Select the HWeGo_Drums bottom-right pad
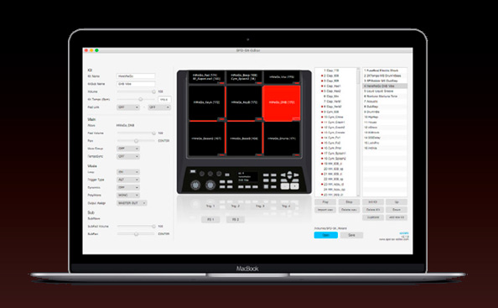The height and width of the screenshot is (308, 498). 282,139
